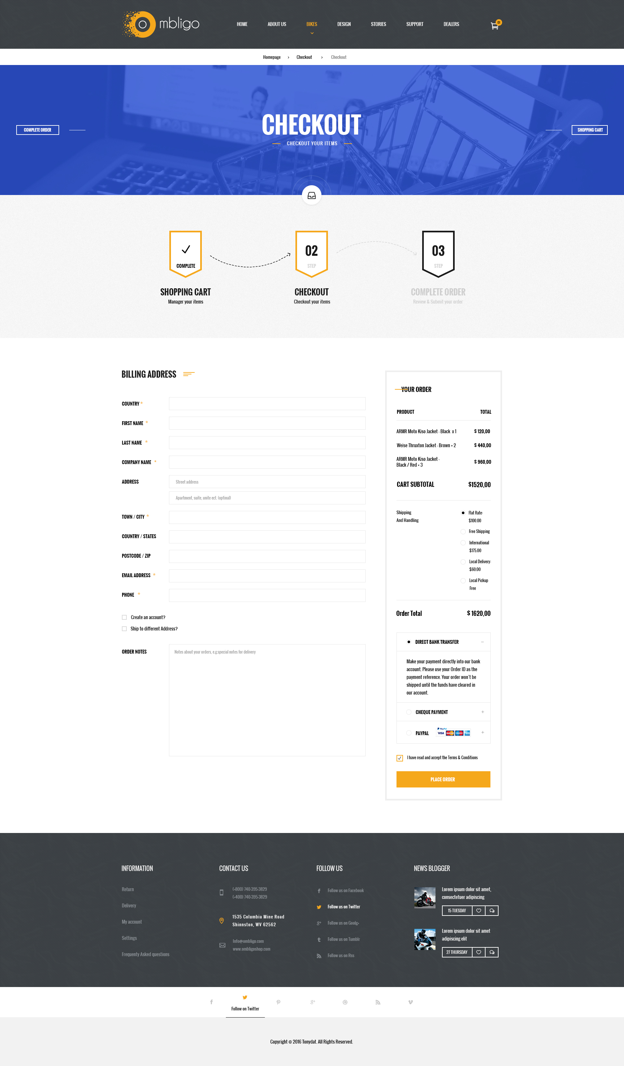
Task: Expand the Cheque Payment plus toggle
Action: click(x=482, y=712)
